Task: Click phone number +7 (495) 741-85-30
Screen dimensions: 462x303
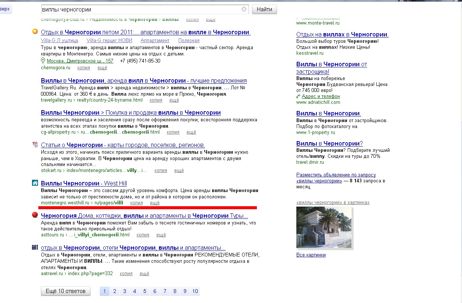Action: [x=140, y=61]
